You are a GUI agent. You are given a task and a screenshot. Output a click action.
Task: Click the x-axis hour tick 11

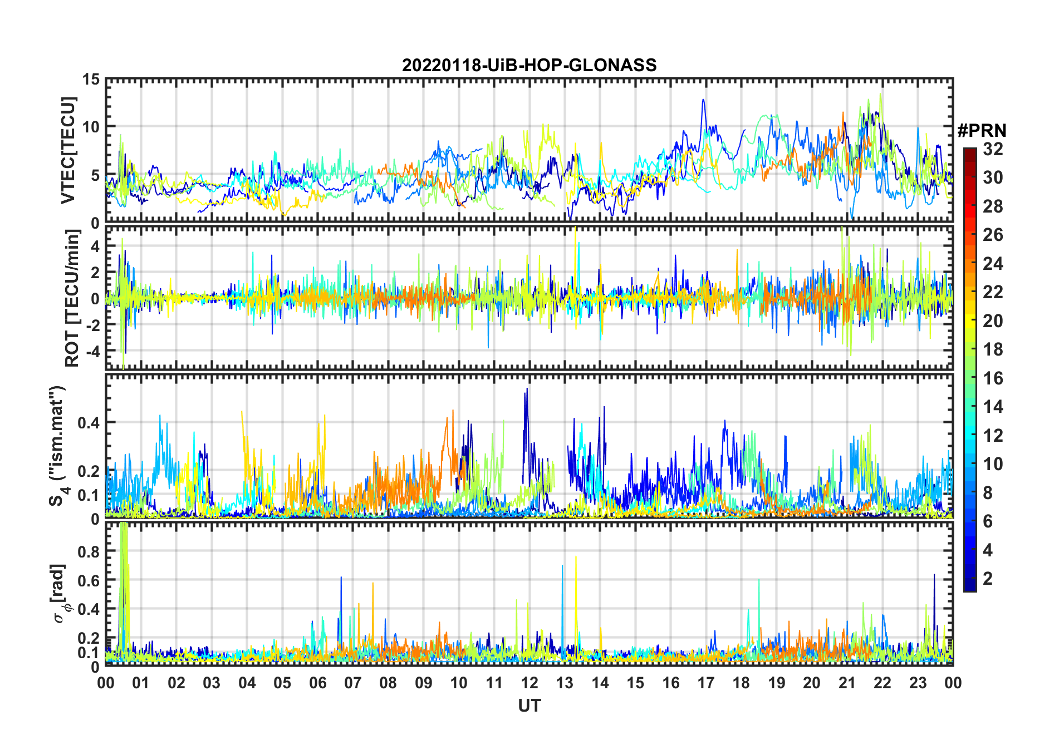click(x=494, y=683)
